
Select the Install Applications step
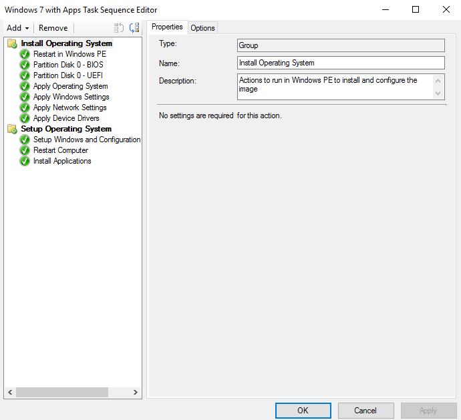[x=62, y=161]
